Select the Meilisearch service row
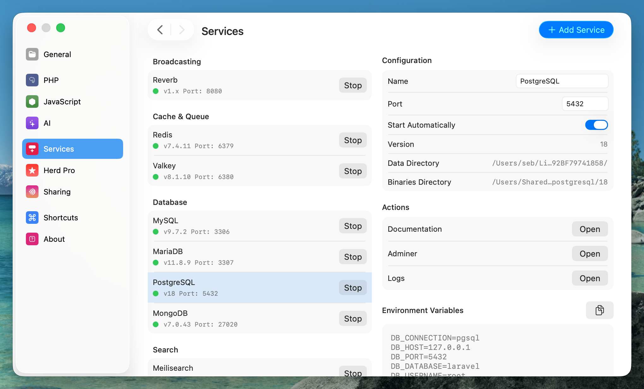This screenshot has height=389, width=644. click(259, 368)
